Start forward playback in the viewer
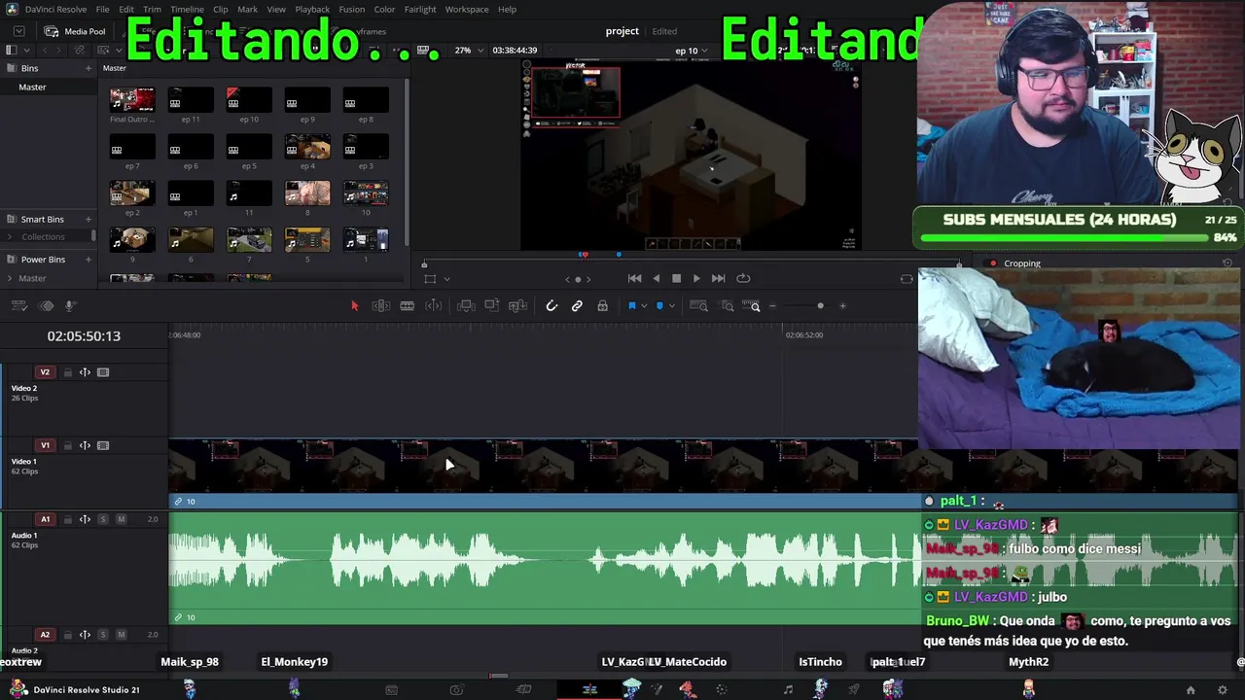 tap(696, 278)
